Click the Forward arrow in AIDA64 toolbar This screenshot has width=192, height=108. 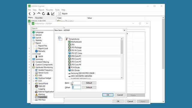[34, 14]
